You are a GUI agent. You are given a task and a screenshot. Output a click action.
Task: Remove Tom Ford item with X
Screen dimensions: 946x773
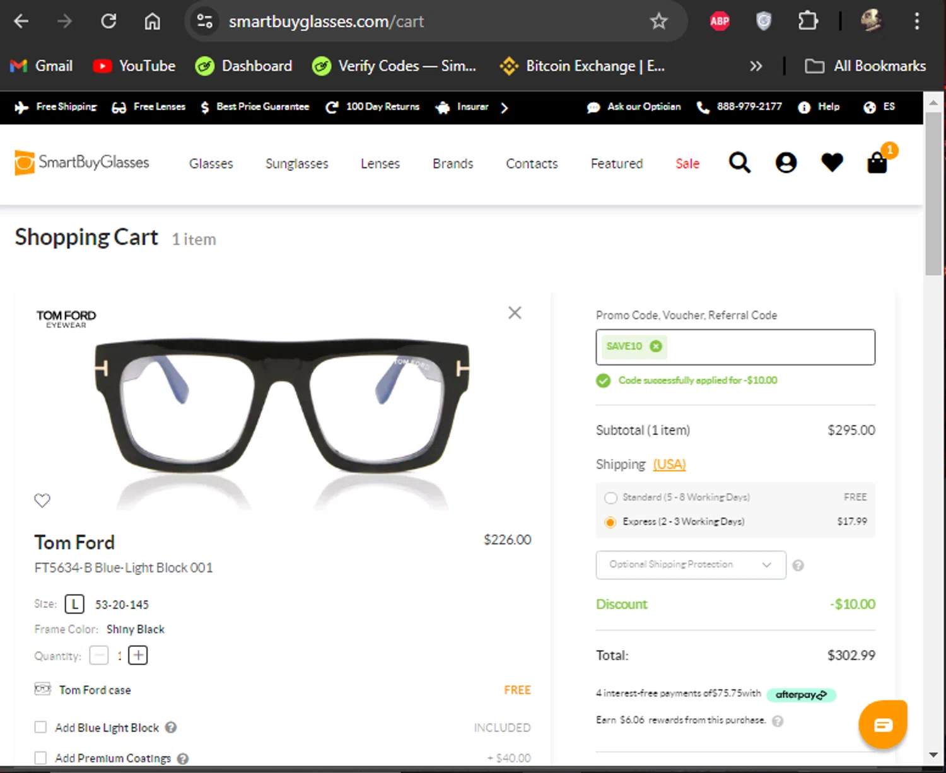(x=515, y=313)
